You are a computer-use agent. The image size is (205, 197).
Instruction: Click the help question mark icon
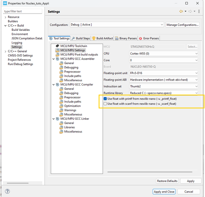pos(7,191)
